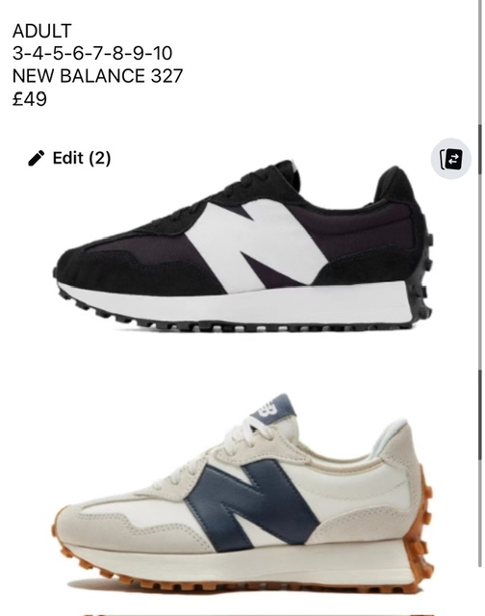This screenshot has width=485, height=616.
Task: Click the white N logo on black sneaker
Action: pyautogui.click(x=256, y=244)
